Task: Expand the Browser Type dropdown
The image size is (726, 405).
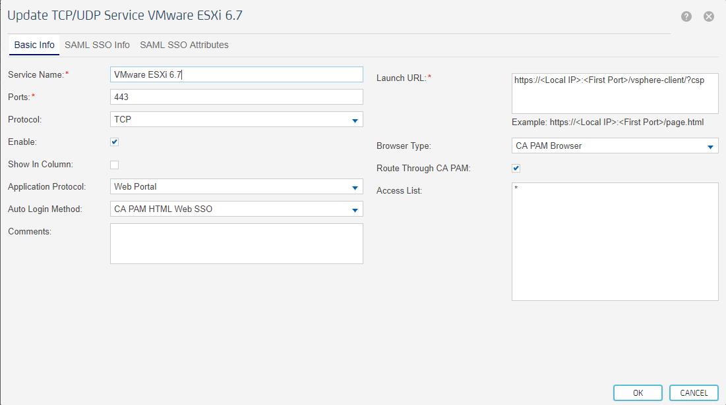Action: pos(711,146)
